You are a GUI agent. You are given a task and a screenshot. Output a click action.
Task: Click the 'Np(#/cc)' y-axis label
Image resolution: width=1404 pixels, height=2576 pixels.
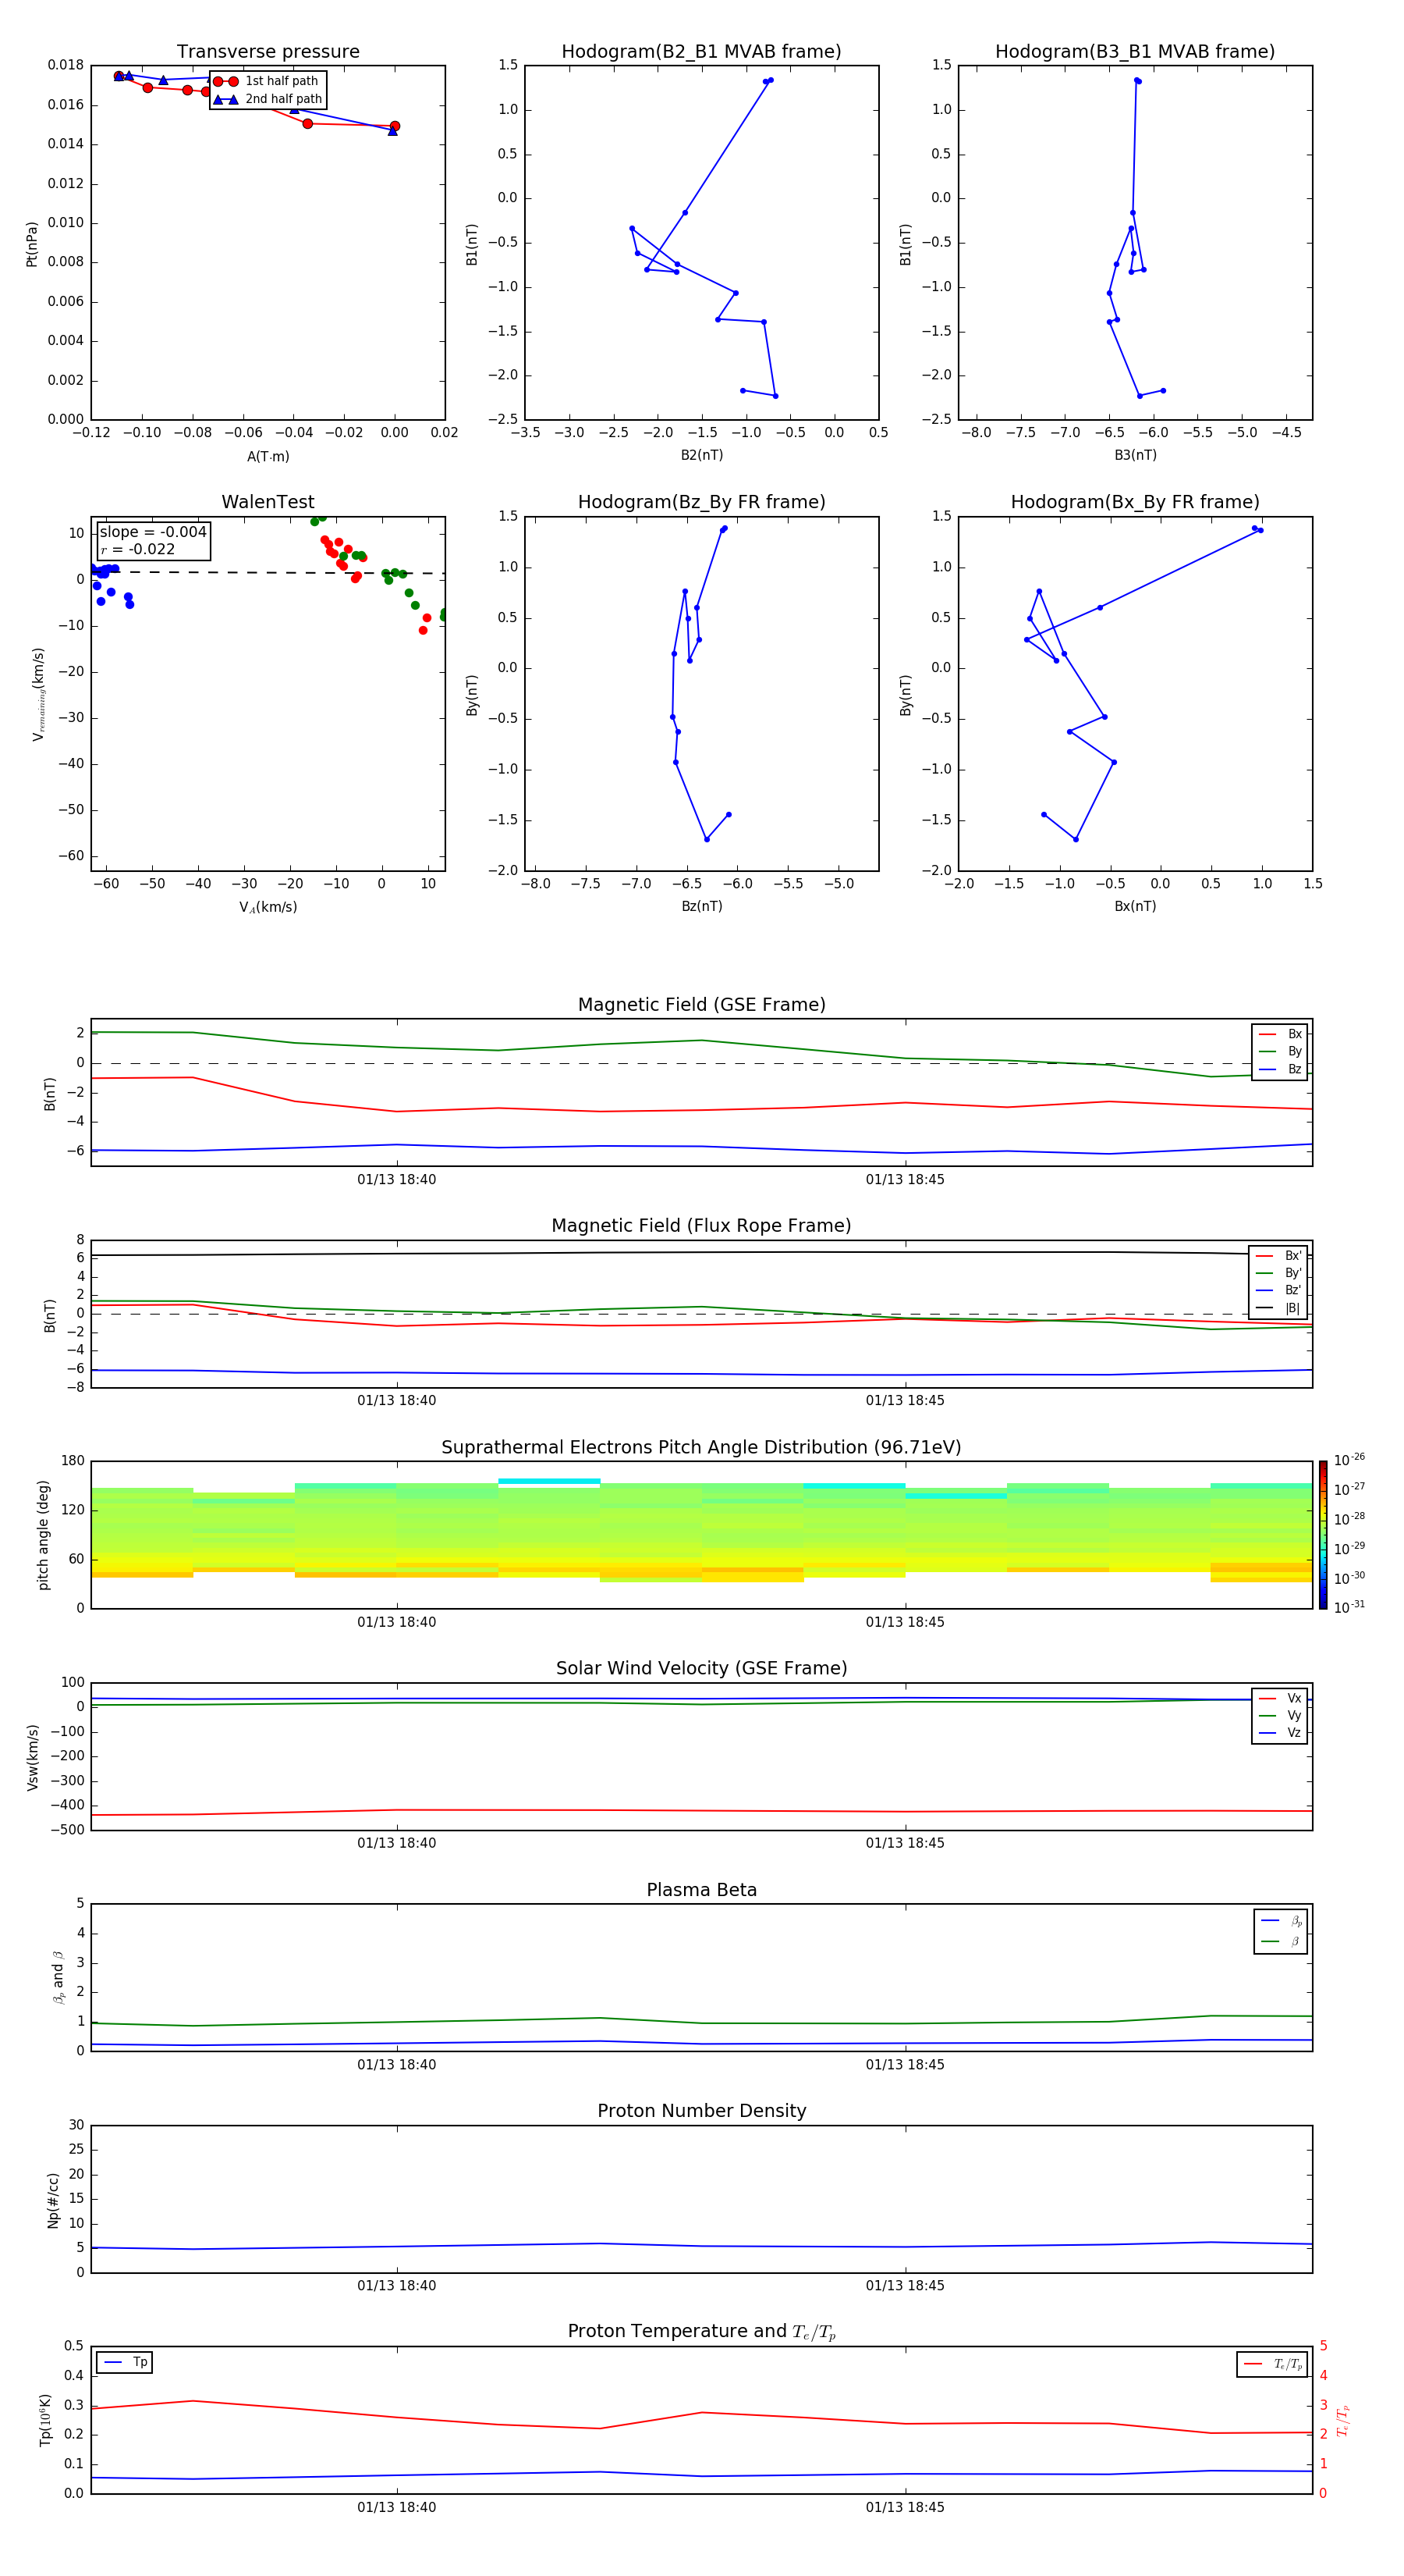pyautogui.click(x=53, y=2200)
